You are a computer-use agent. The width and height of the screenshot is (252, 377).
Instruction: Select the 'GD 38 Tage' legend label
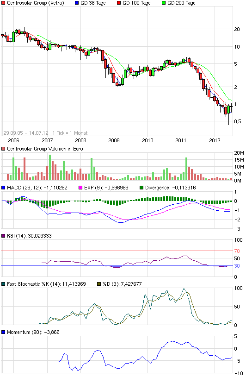pyautogui.click(x=93, y=3)
